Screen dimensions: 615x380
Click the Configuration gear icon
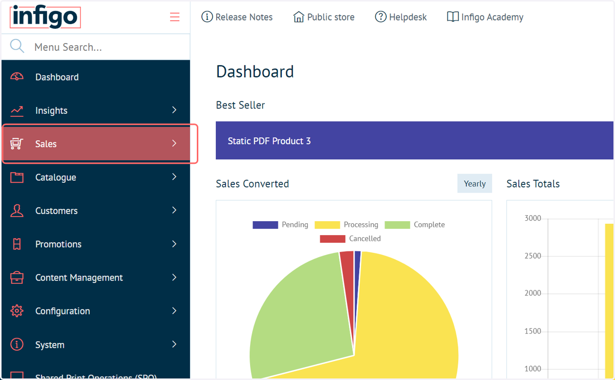pyautogui.click(x=17, y=311)
